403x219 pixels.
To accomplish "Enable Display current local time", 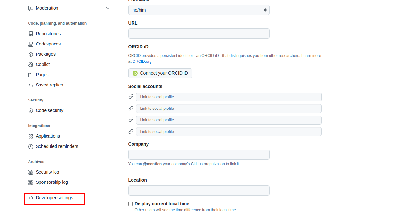I will (x=130, y=204).
